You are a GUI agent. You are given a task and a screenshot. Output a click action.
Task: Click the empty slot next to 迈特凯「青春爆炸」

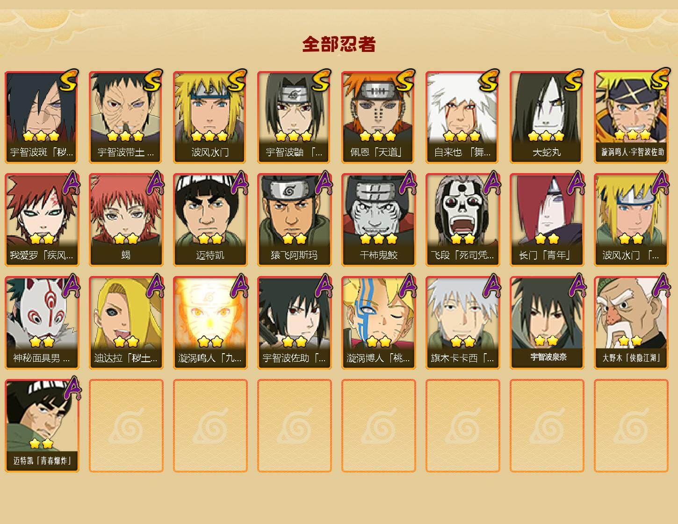[x=126, y=426]
